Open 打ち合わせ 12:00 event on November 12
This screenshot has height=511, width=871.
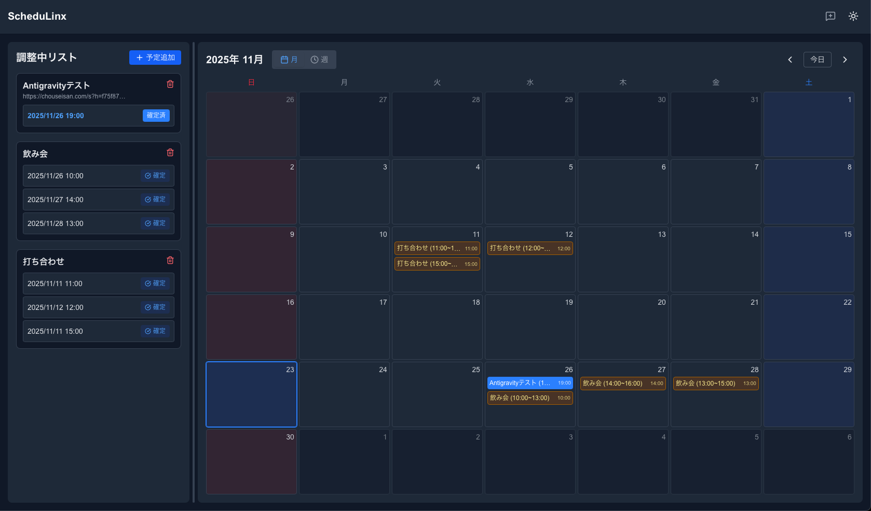coord(530,248)
